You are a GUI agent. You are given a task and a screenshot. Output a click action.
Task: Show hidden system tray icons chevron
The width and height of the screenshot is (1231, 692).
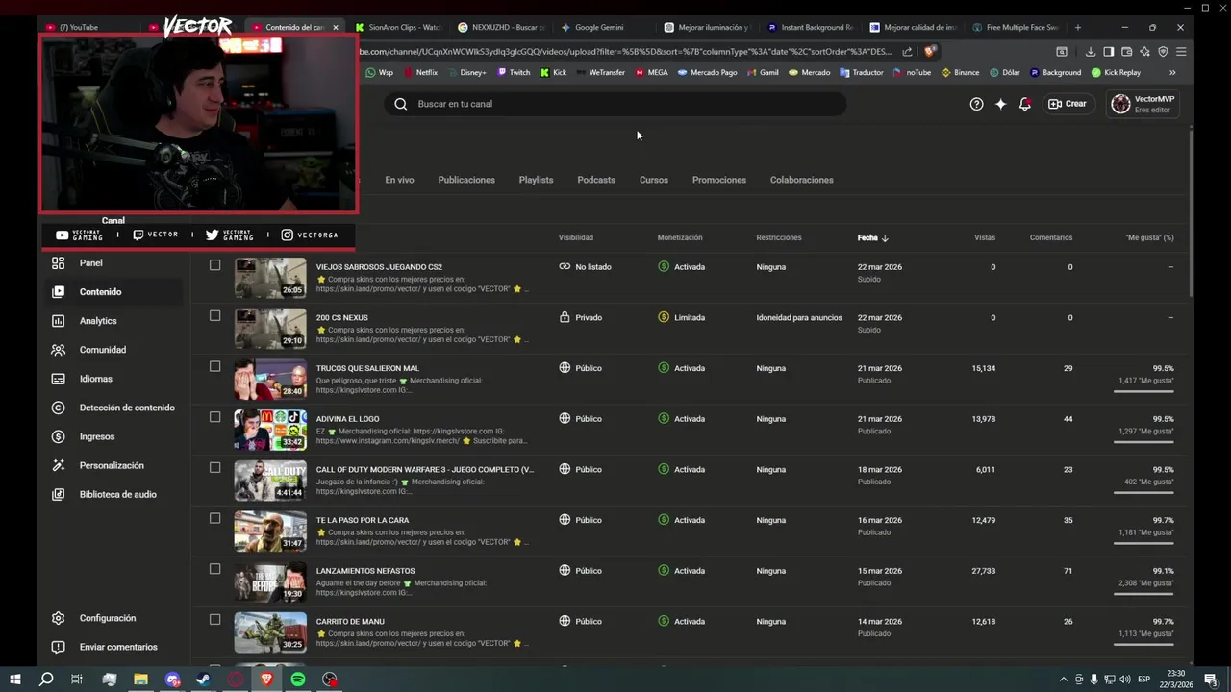(x=1063, y=680)
